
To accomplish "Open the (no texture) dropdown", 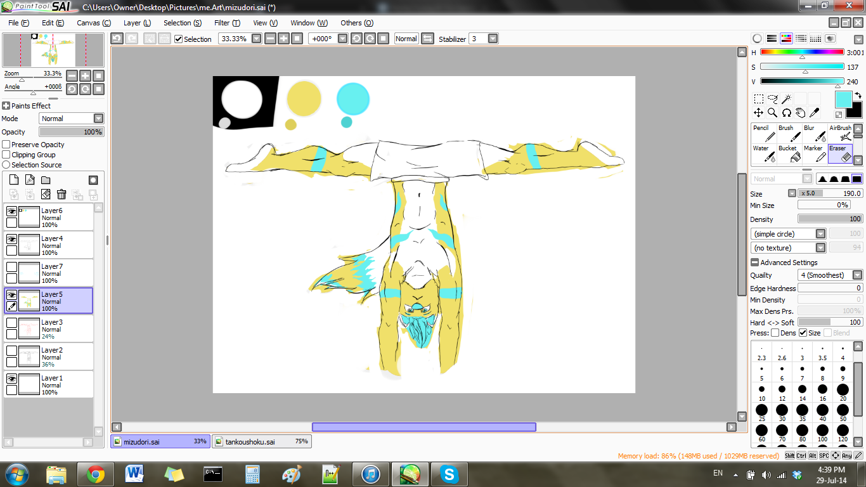I will 821,248.
